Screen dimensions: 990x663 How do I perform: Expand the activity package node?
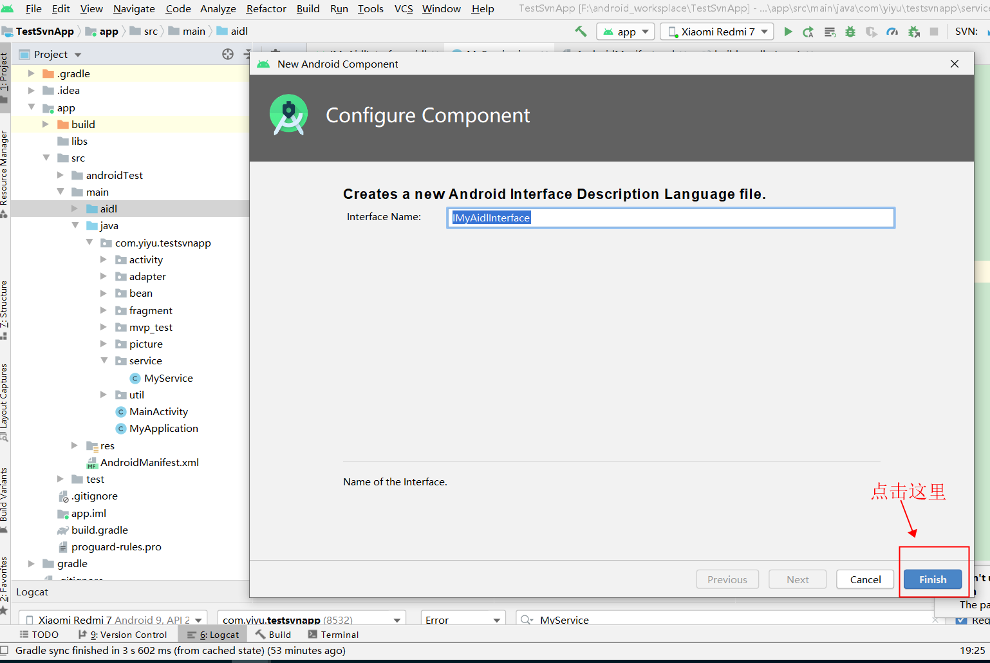(104, 260)
